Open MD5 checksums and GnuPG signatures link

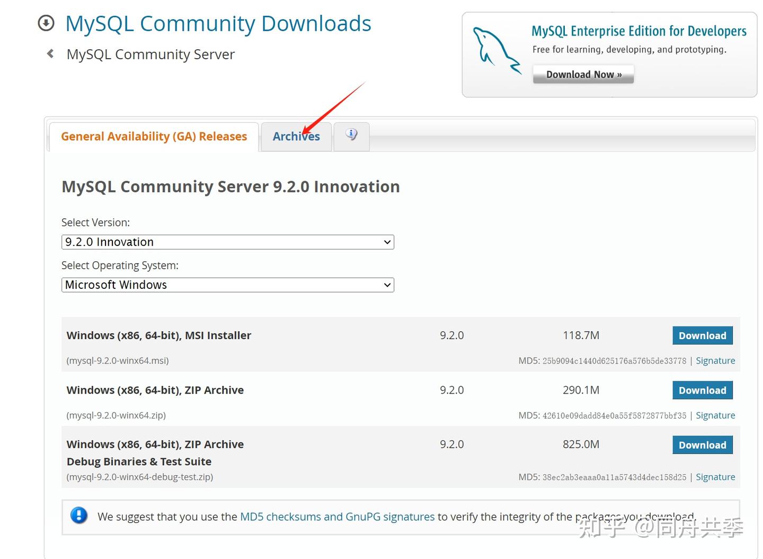click(x=337, y=517)
